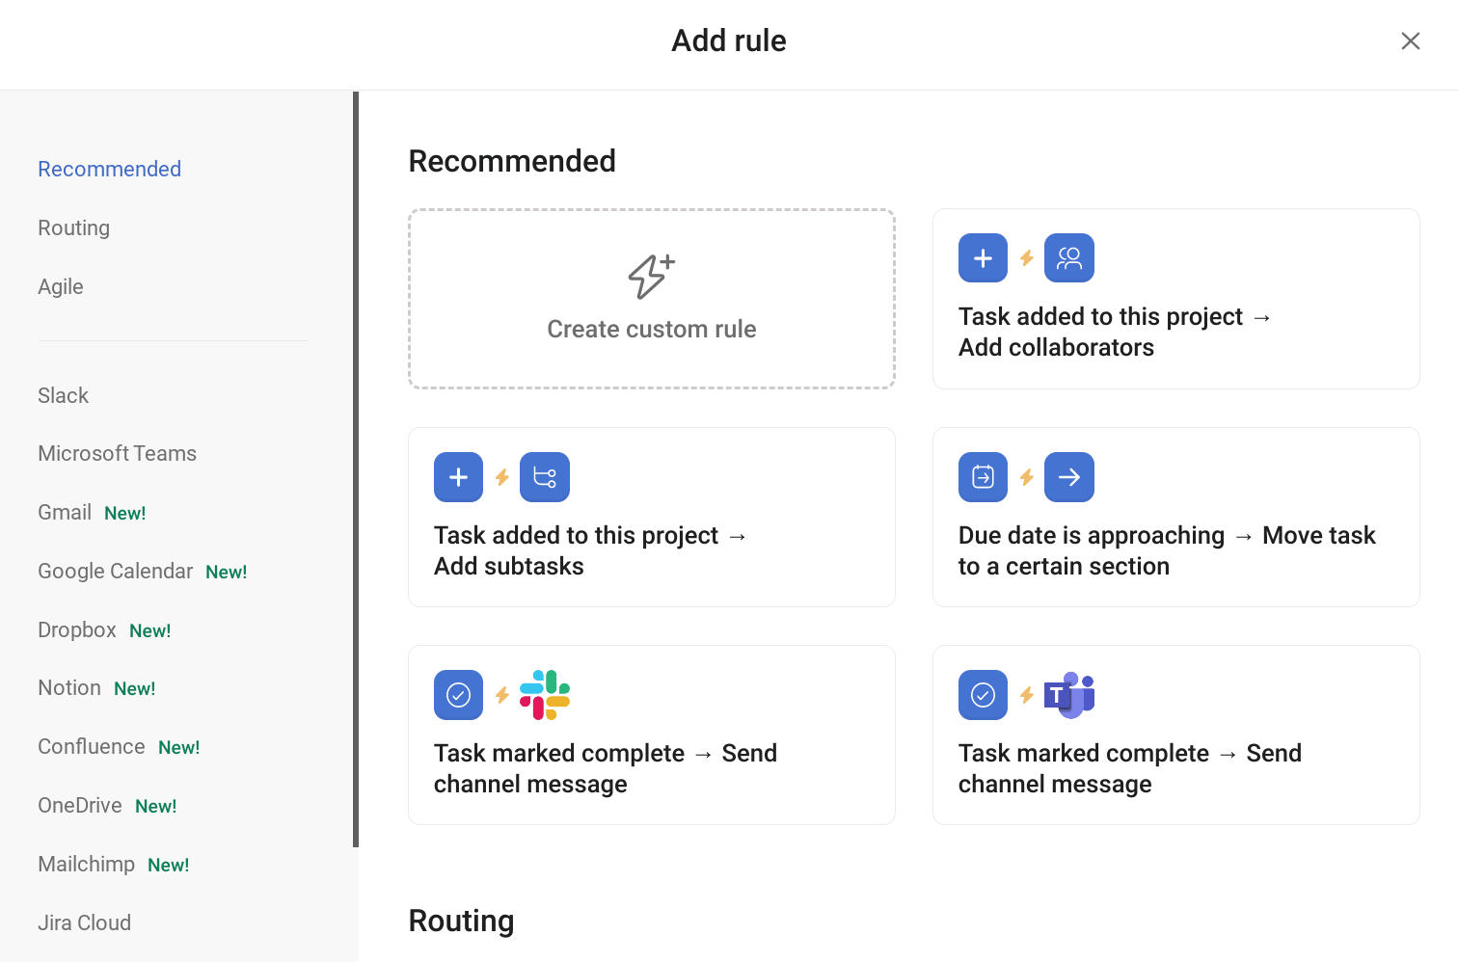Close the Add rule dialog
Screen dimensions: 1458x962
(1411, 40)
